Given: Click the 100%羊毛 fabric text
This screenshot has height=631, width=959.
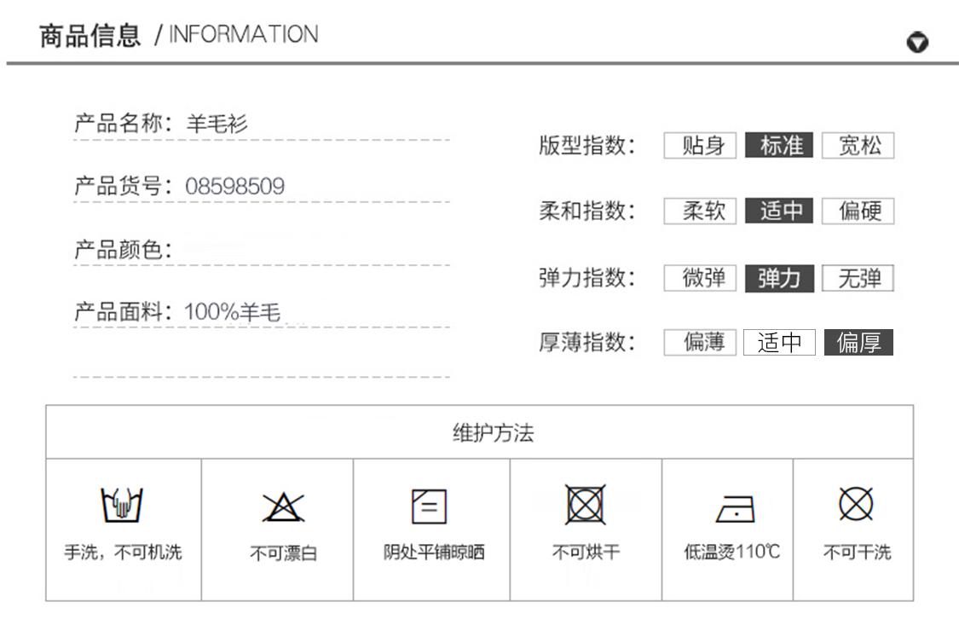Looking at the screenshot, I should click(233, 312).
